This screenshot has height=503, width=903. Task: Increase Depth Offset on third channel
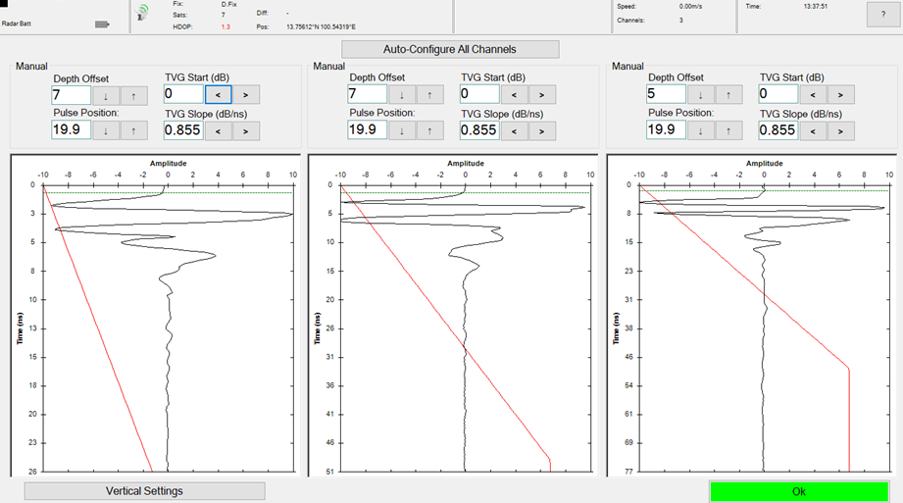pyautogui.click(x=728, y=95)
